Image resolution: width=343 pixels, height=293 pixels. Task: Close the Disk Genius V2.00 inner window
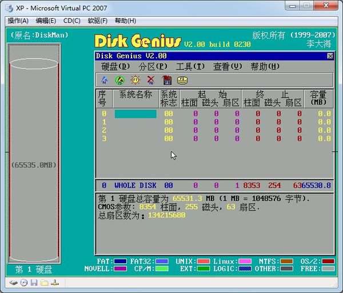click(x=330, y=56)
